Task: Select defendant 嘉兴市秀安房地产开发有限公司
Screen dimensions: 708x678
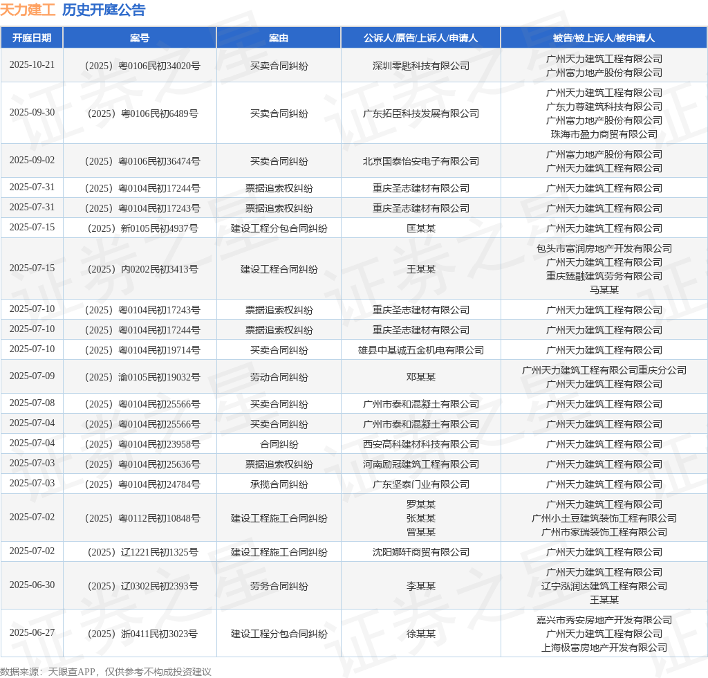Action: (x=604, y=620)
